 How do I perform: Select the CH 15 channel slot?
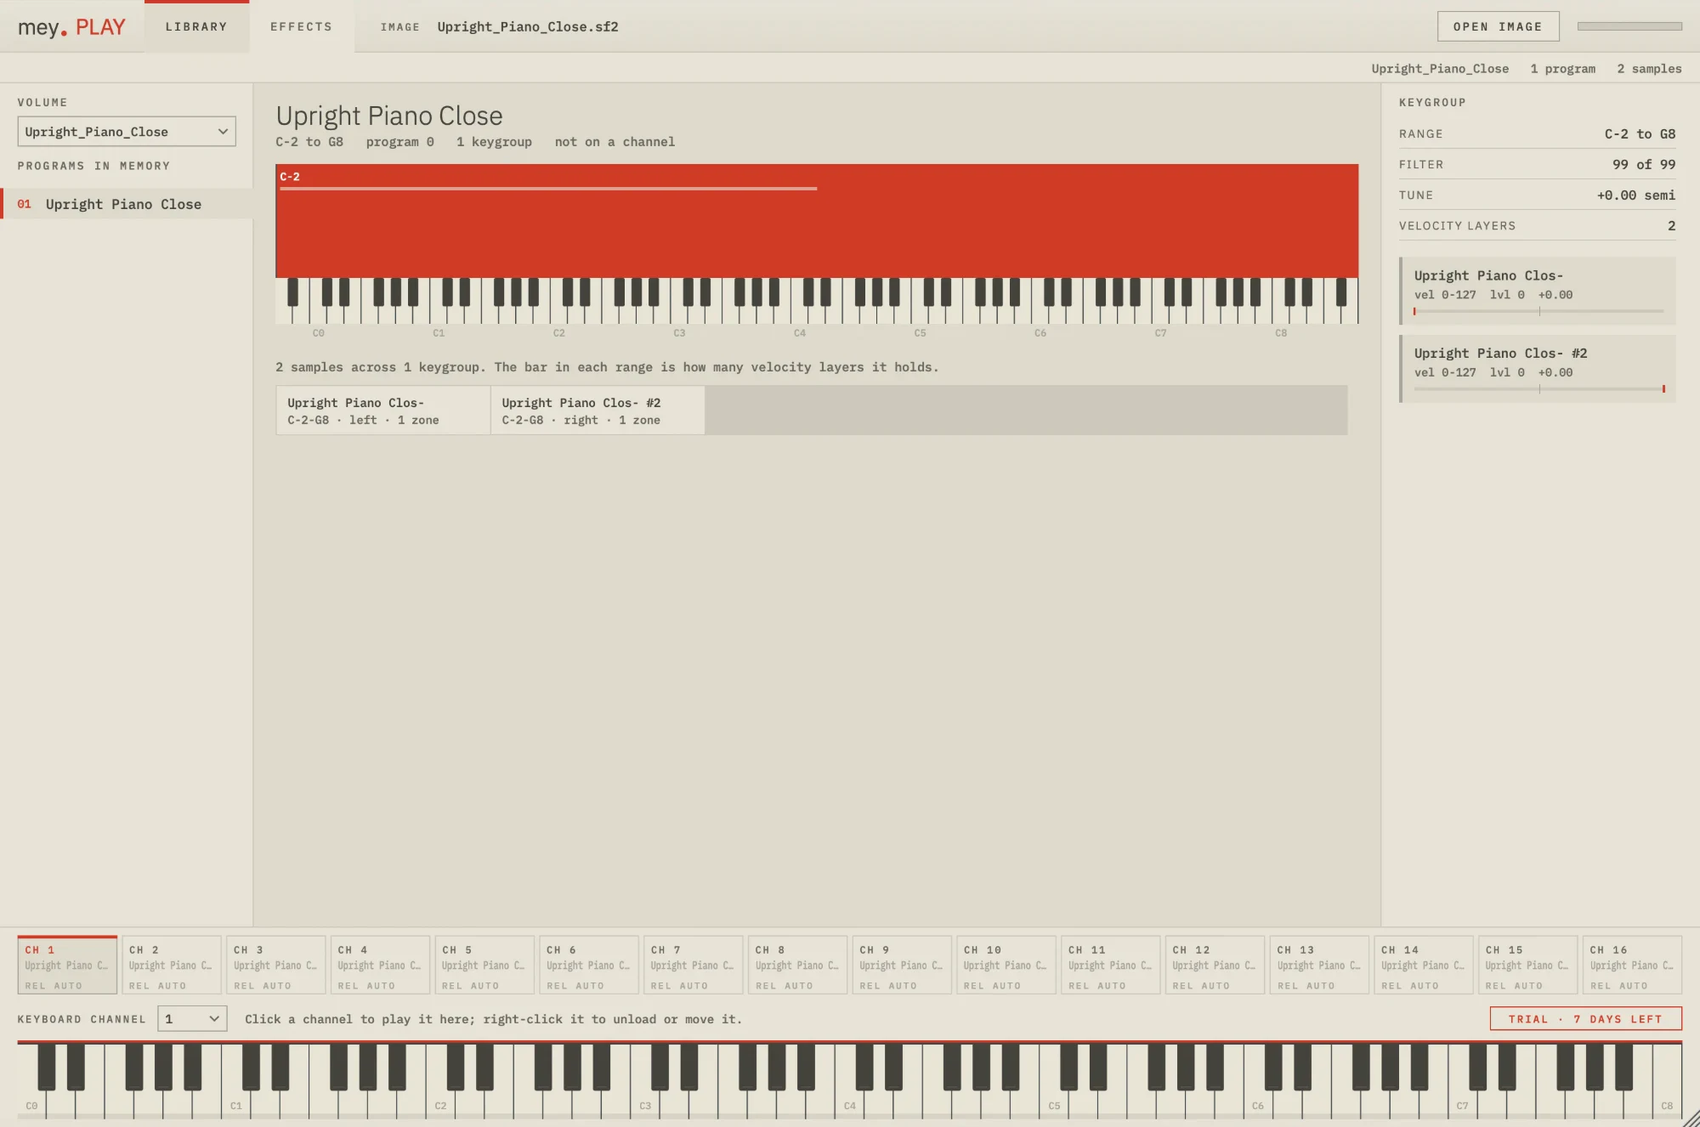[1528, 966]
